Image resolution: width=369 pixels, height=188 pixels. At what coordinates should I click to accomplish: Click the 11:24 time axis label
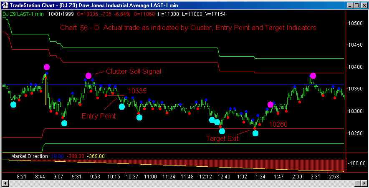pos(169,177)
